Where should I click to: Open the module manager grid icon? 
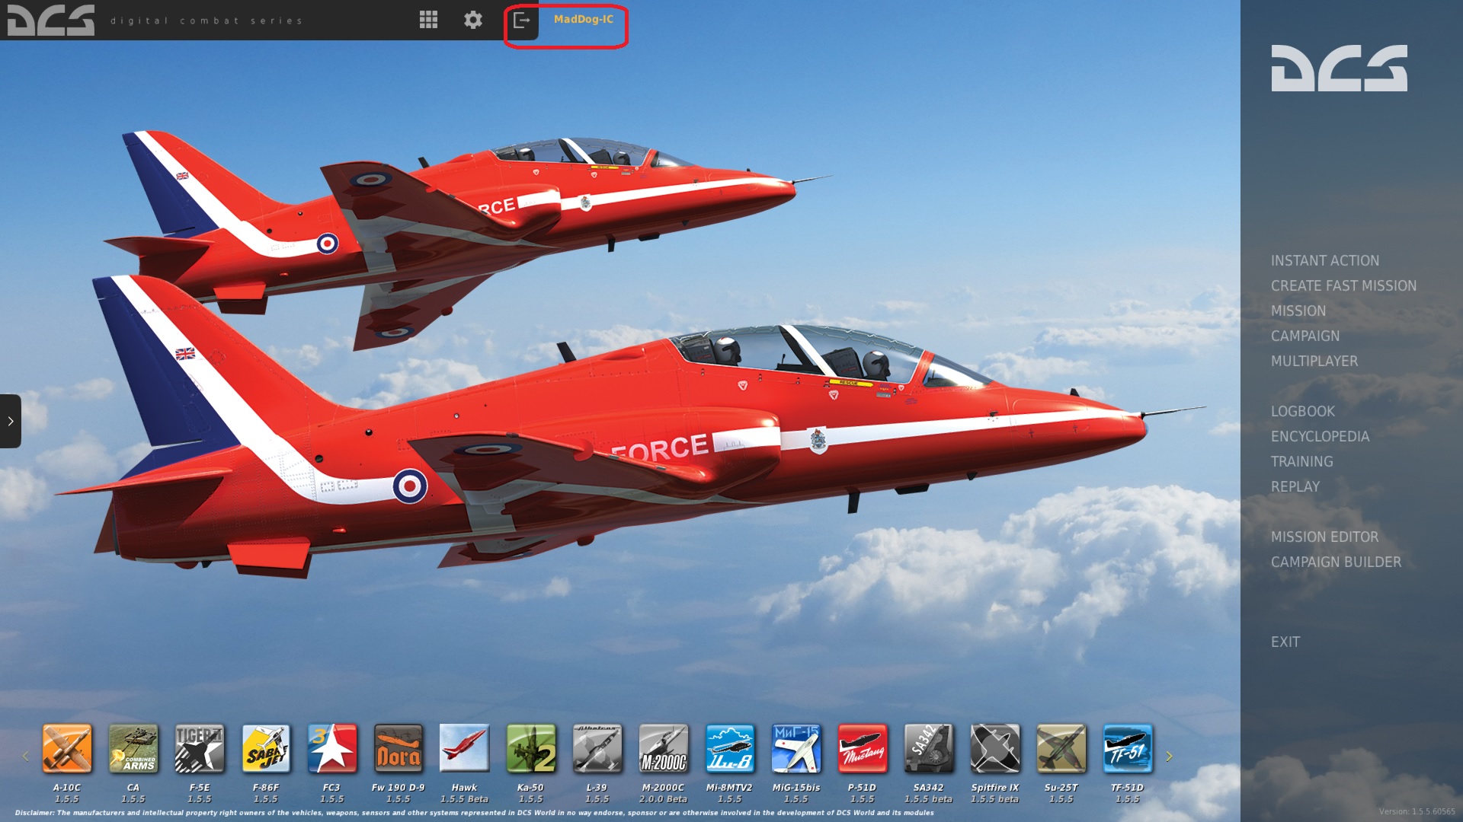(x=429, y=20)
